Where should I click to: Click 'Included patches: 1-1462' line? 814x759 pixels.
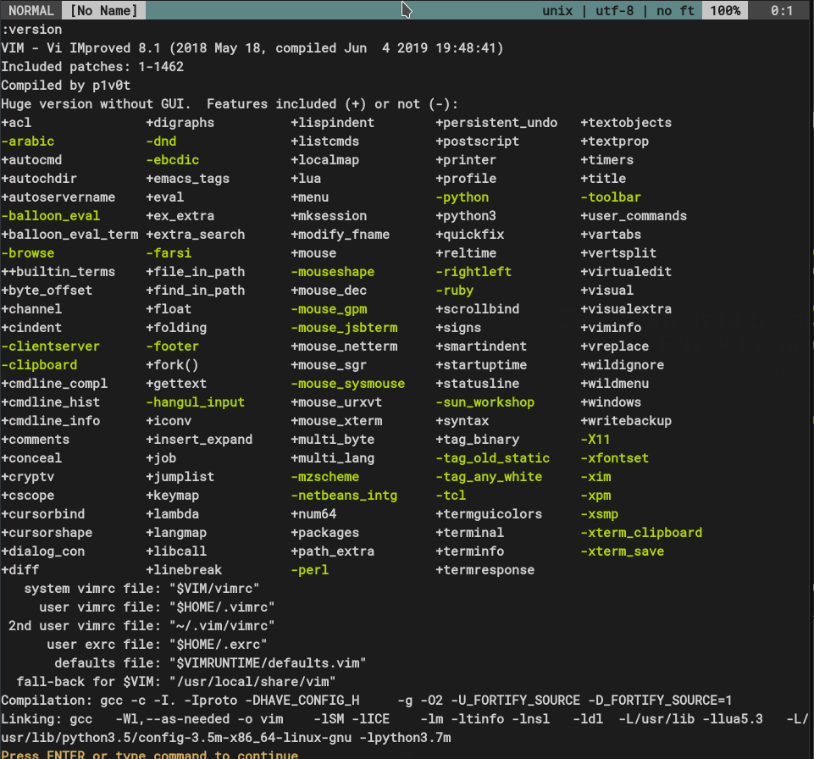(x=92, y=67)
